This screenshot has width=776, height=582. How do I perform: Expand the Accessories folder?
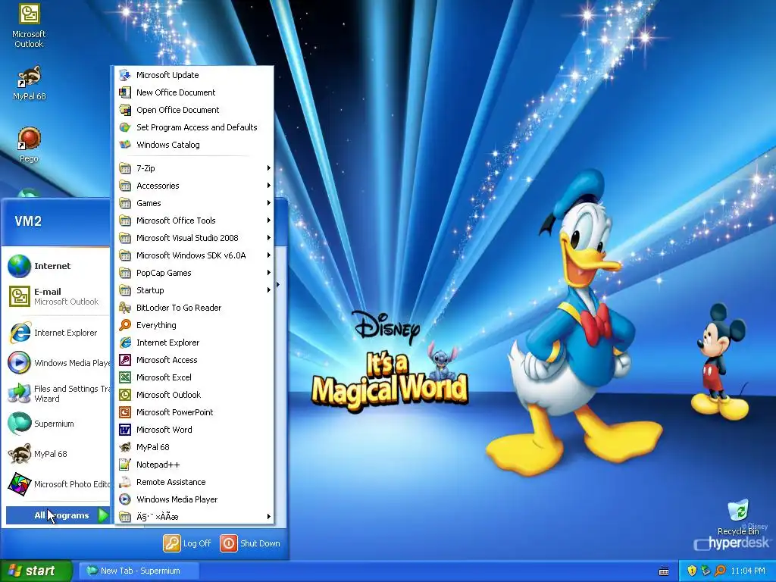click(193, 186)
